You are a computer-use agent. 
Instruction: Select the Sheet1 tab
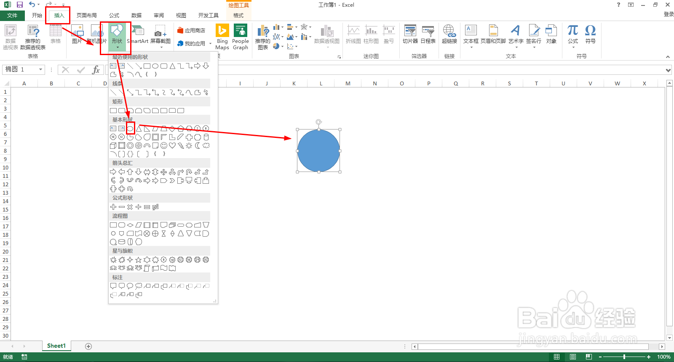[56, 346]
